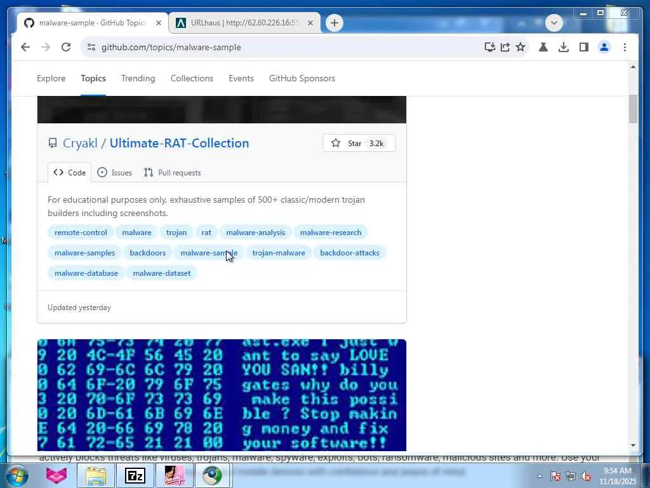The height and width of the screenshot is (488, 650).
Task: Open the Action Center flag tray icon
Action: [555, 476]
